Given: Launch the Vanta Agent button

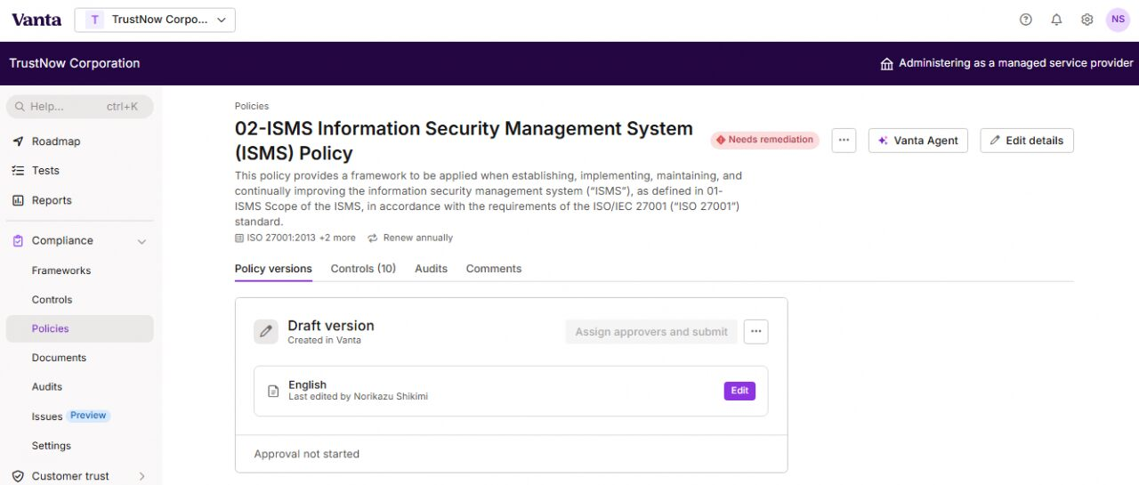Looking at the screenshot, I should pyautogui.click(x=917, y=141).
